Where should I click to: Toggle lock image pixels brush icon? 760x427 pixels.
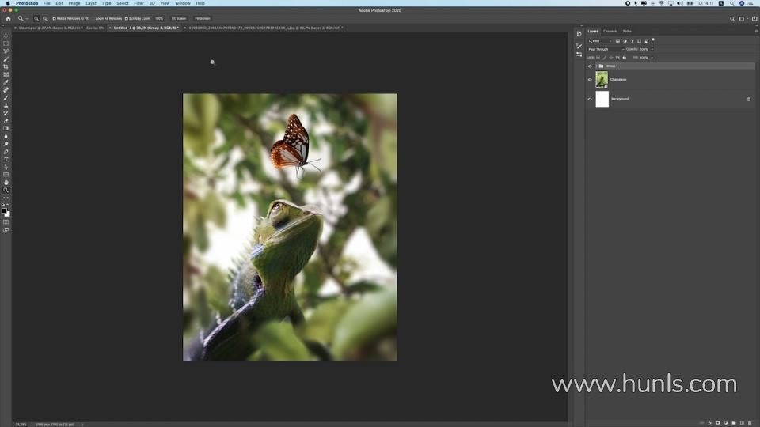(x=604, y=58)
